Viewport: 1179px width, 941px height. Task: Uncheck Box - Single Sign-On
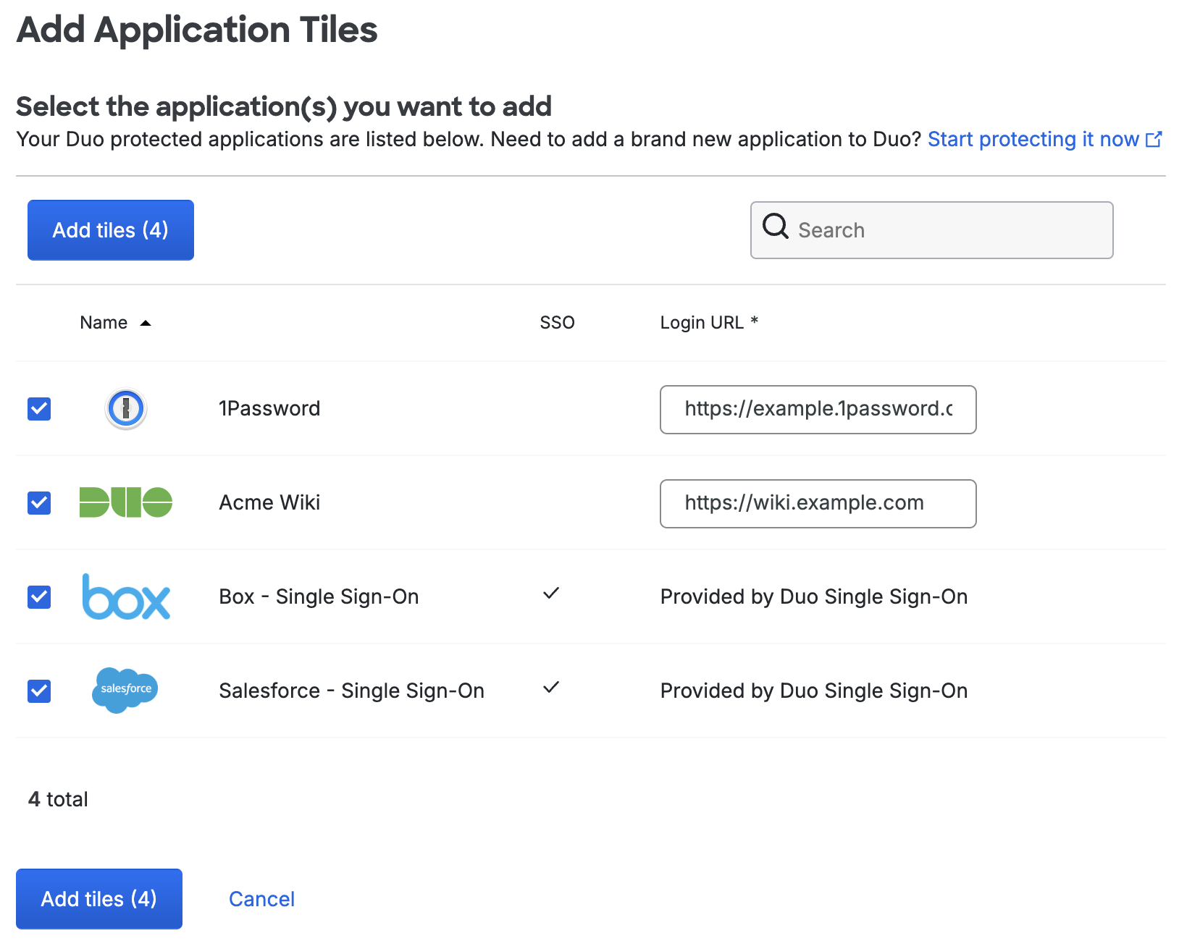(x=38, y=596)
